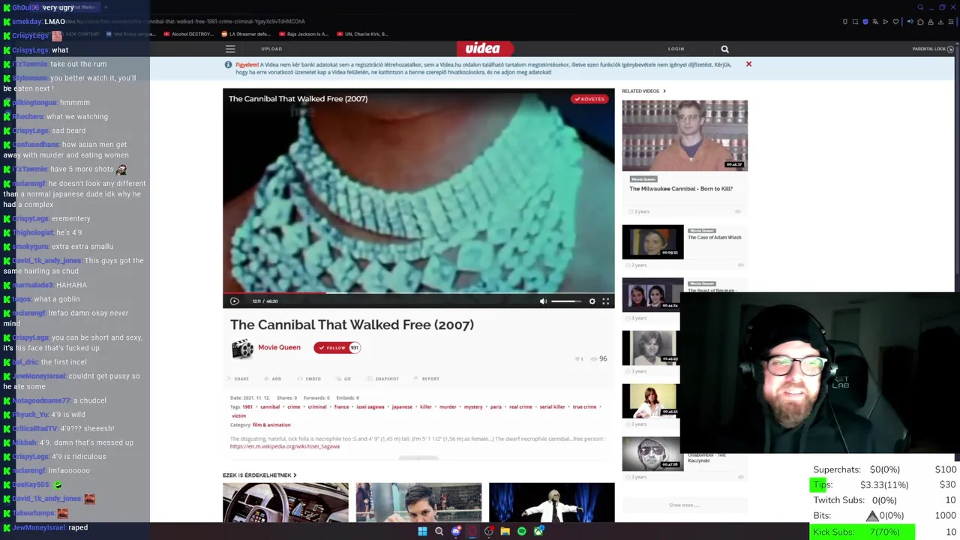The width and height of the screenshot is (960, 540).
Task: Click the GIF action
Action: pos(343,379)
